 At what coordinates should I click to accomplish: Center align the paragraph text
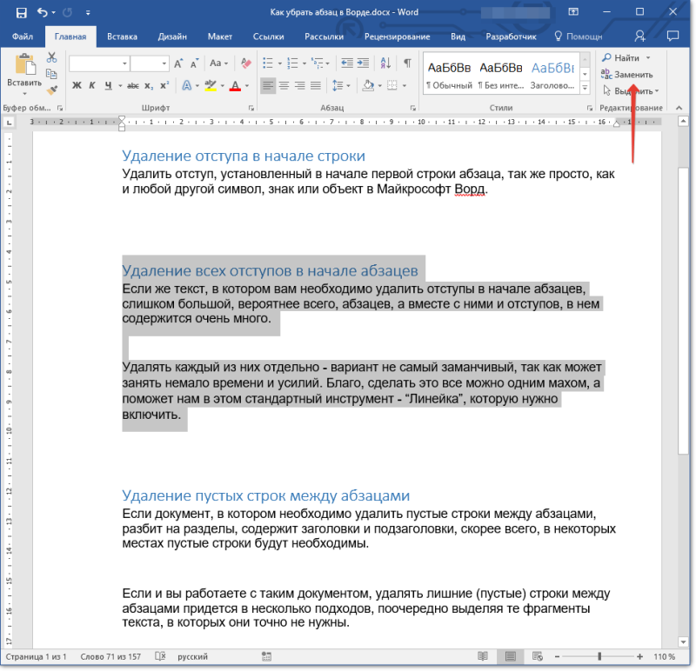coord(284,85)
